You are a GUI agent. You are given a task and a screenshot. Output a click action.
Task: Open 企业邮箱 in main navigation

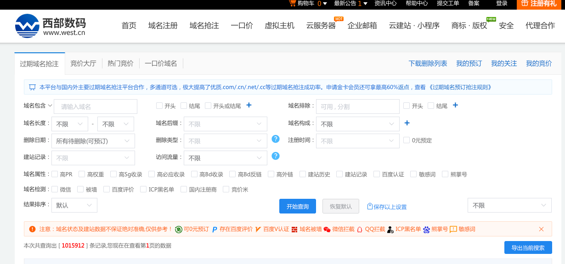(x=362, y=26)
